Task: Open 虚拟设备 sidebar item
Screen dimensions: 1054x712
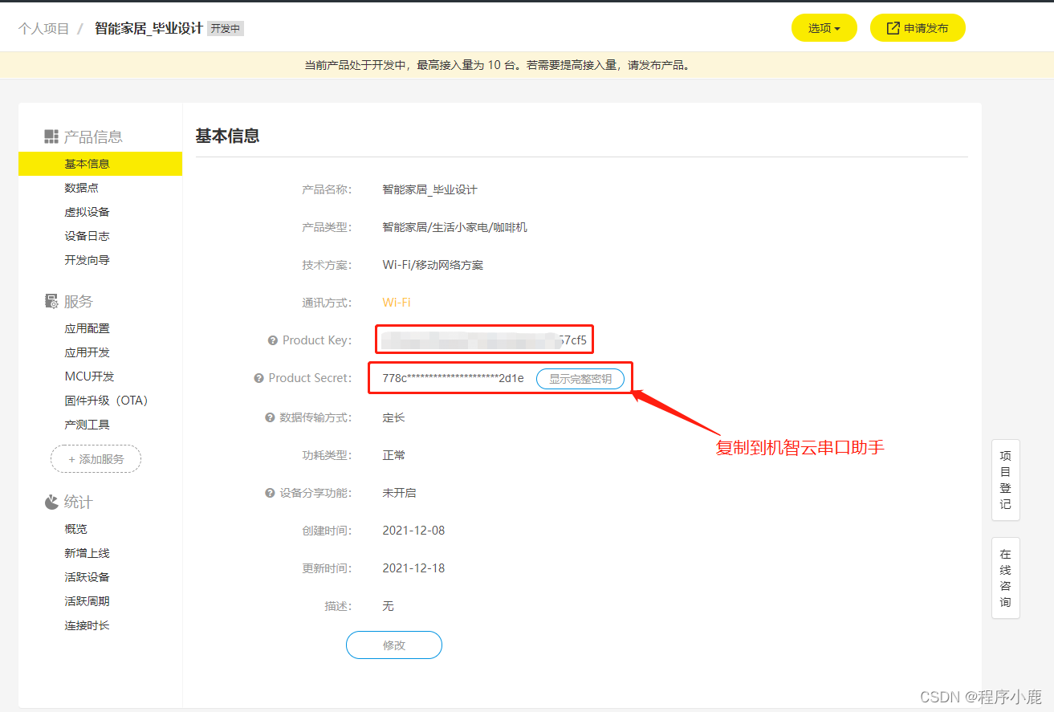Action: pos(87,212)
